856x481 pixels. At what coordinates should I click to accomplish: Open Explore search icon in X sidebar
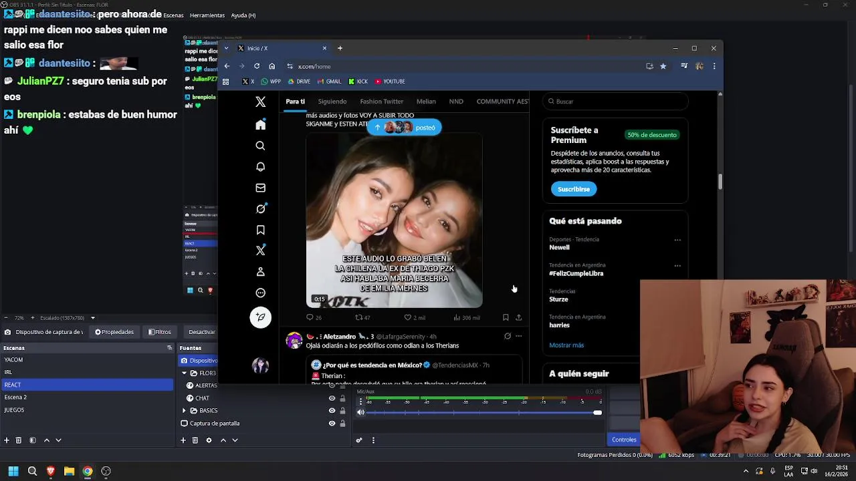(x=260, y=146)
